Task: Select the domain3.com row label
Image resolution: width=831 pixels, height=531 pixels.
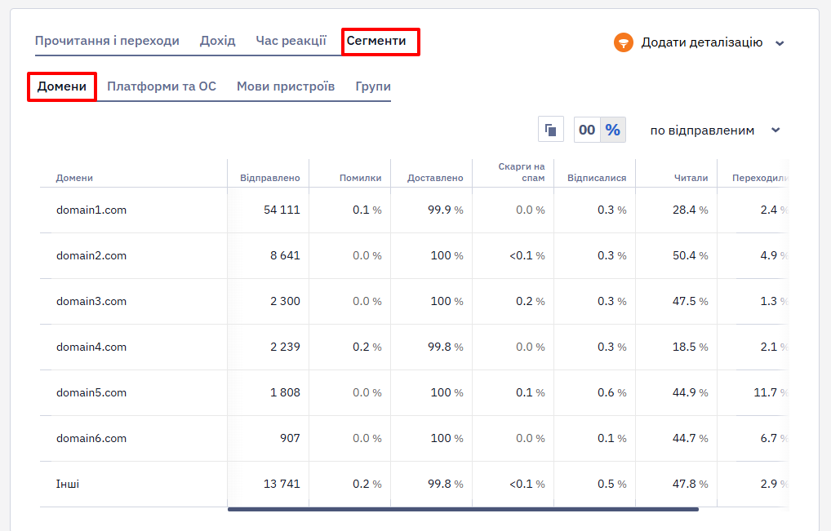Action: coord(91,301)
